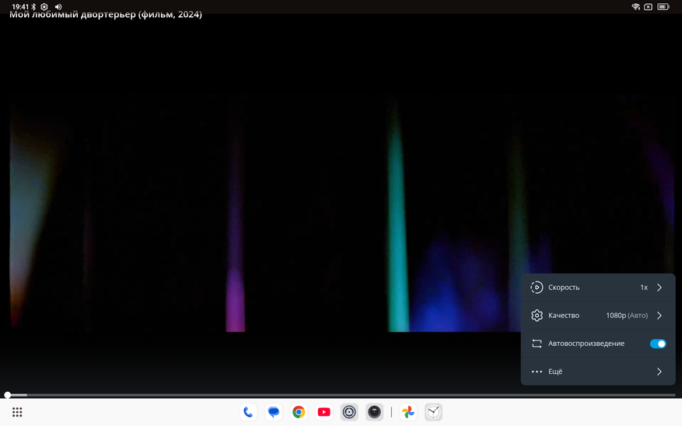Open the Settings app in the taskbar
This screenshot has height=426, width=682.
click(349, 412)
